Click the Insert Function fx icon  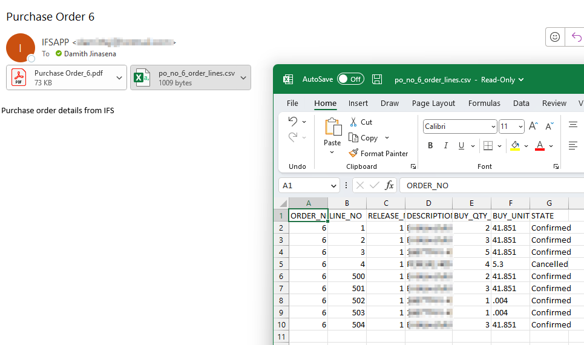390,185
